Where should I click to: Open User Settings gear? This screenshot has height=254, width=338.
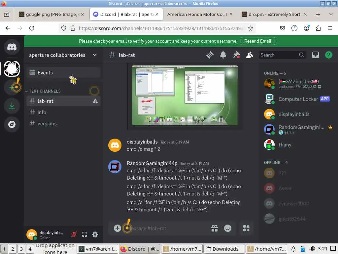95,234
